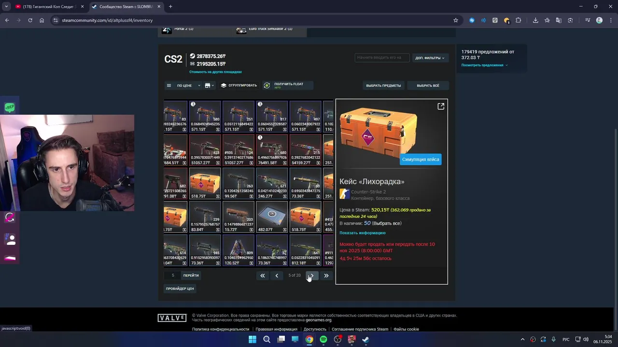Open the Google Translate extension icon
The image size is (618, 347).
point(559,20)
